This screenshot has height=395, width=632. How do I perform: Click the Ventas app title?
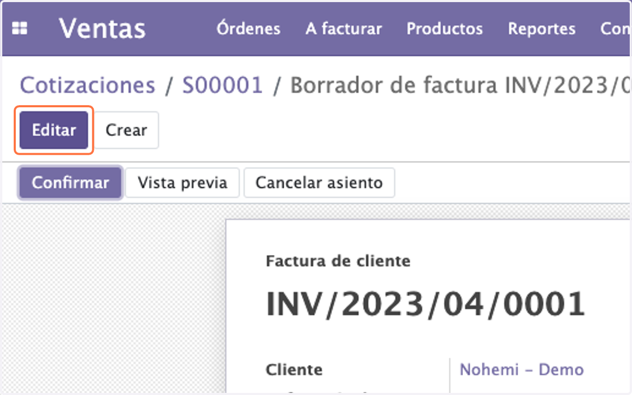102,28
